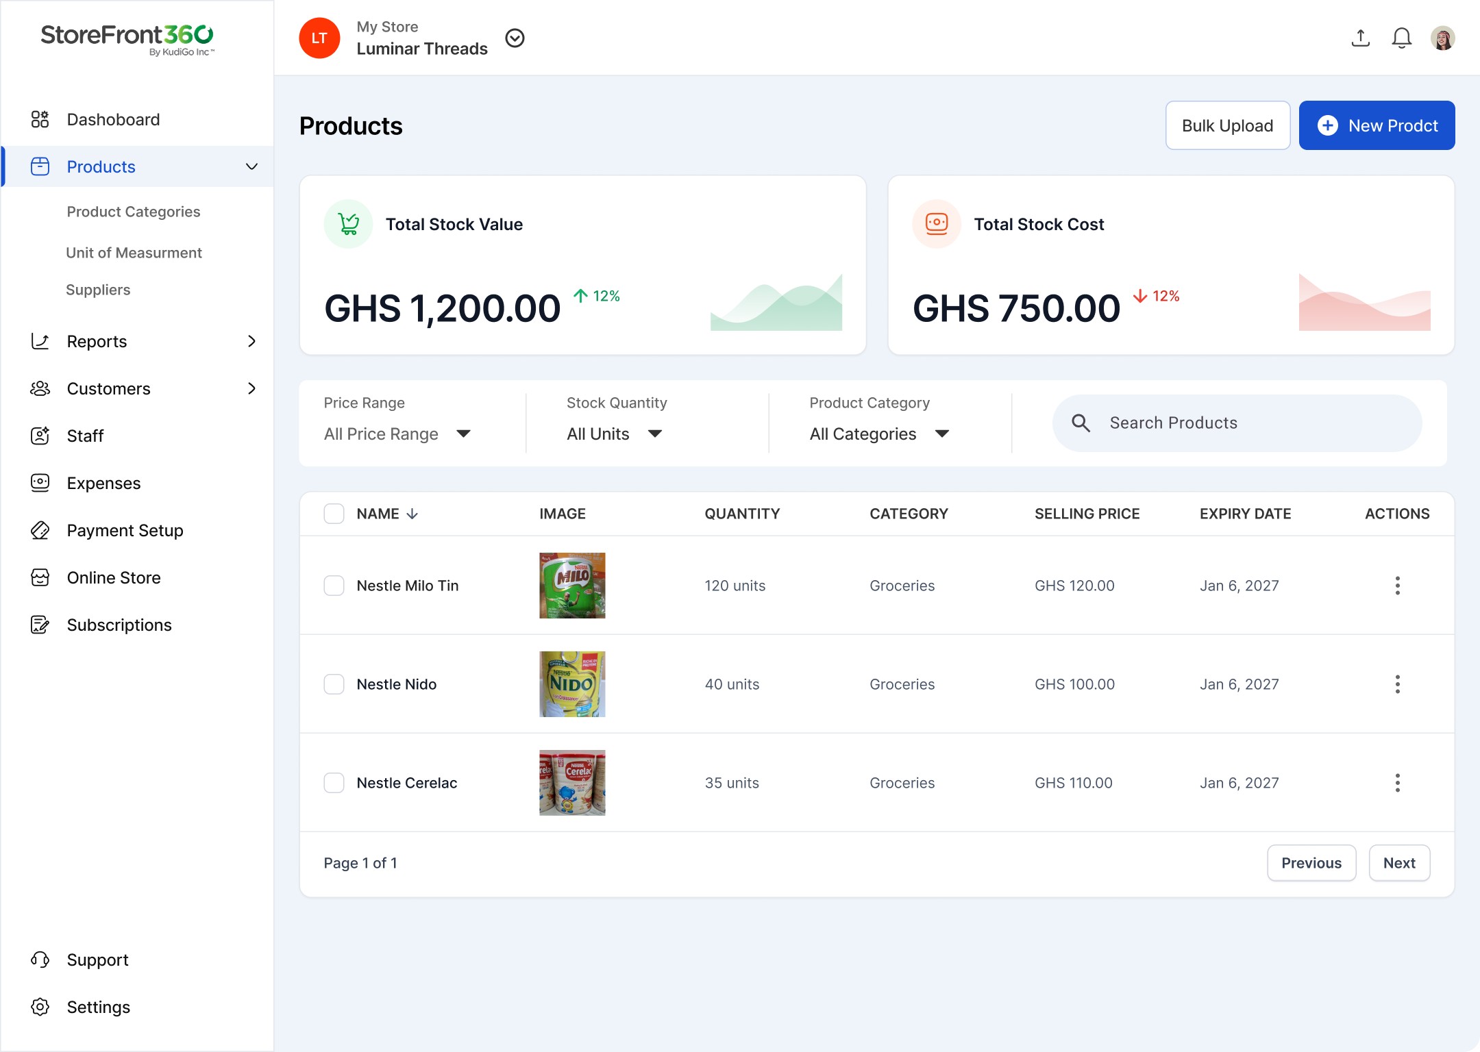1480x1052 pixels.
Task: Click the Search Products field
Action: 1237,423
